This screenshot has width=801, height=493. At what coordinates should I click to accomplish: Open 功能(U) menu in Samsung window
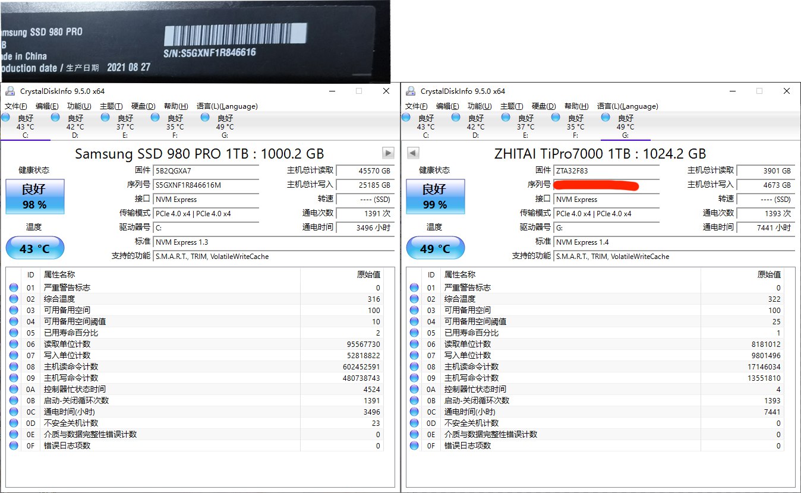(x=79, y=106)
